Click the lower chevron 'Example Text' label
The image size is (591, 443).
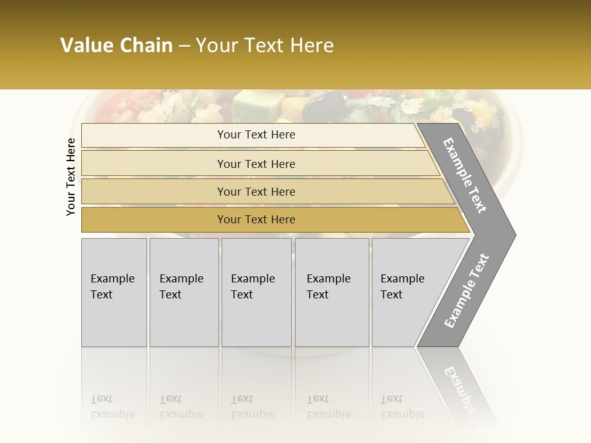[467, 290]
